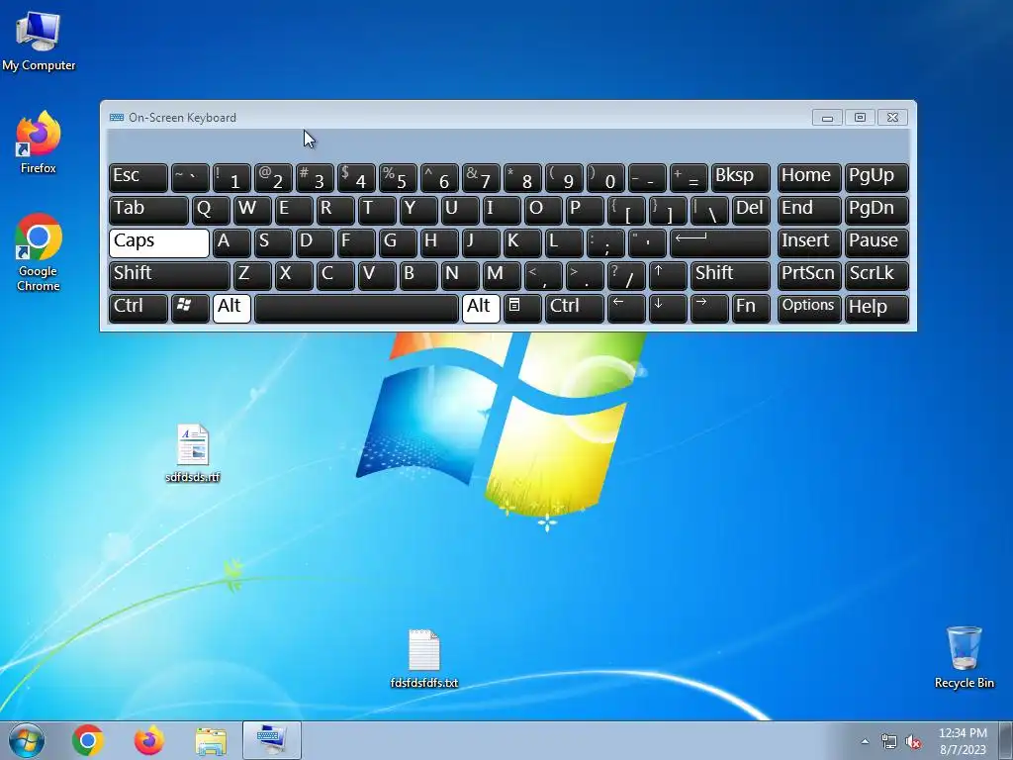
Task: Select the sdfdsds.rtf file icon
Action: pos(193,453)
